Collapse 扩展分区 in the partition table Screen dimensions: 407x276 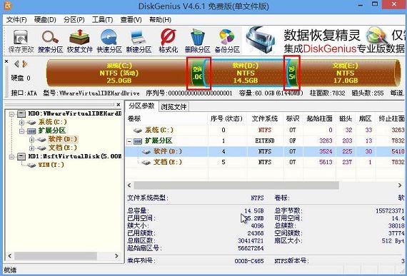click(x=129, y=141)
